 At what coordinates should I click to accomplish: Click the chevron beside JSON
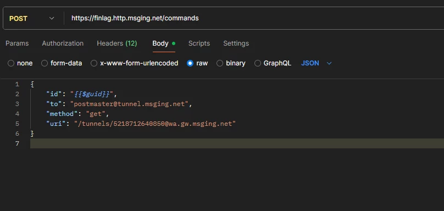[329, 63]
